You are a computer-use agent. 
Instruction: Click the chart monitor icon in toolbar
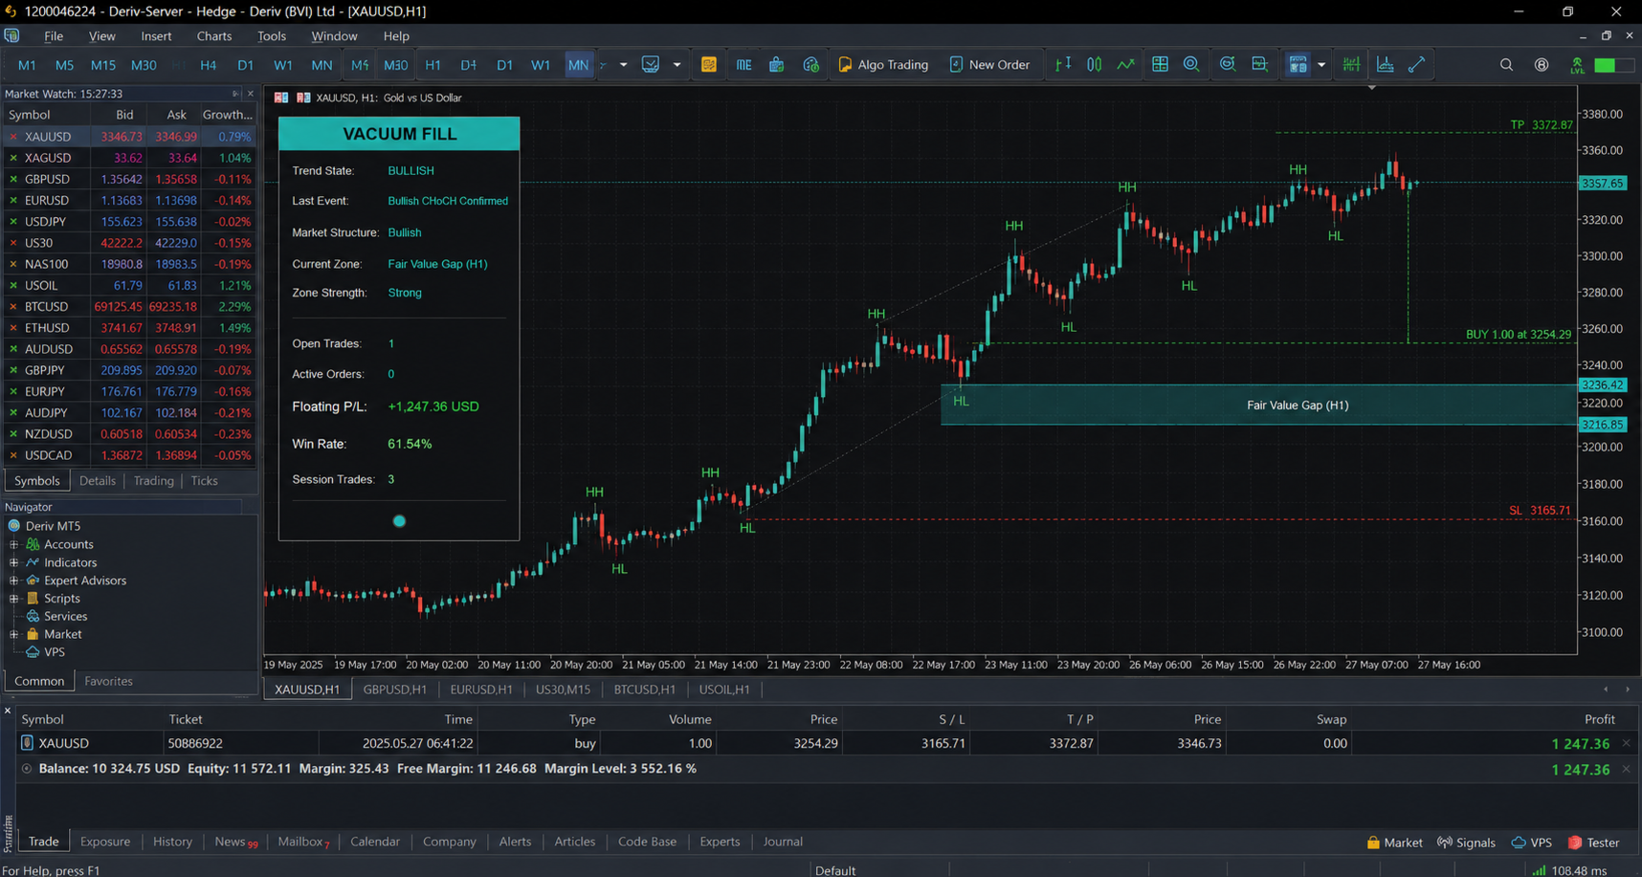tap(651, 64)
